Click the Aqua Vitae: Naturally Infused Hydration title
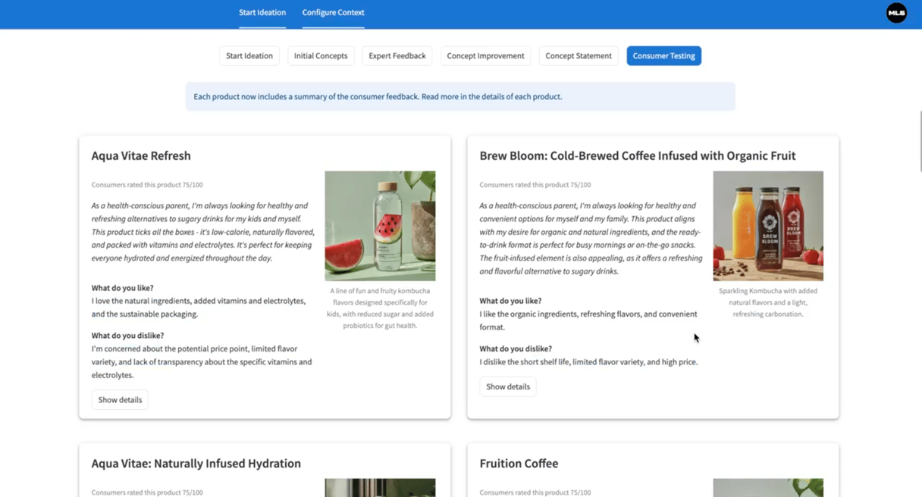Viewport: 922px width, 497px height. pyautogui.click(x=196, y=464)
